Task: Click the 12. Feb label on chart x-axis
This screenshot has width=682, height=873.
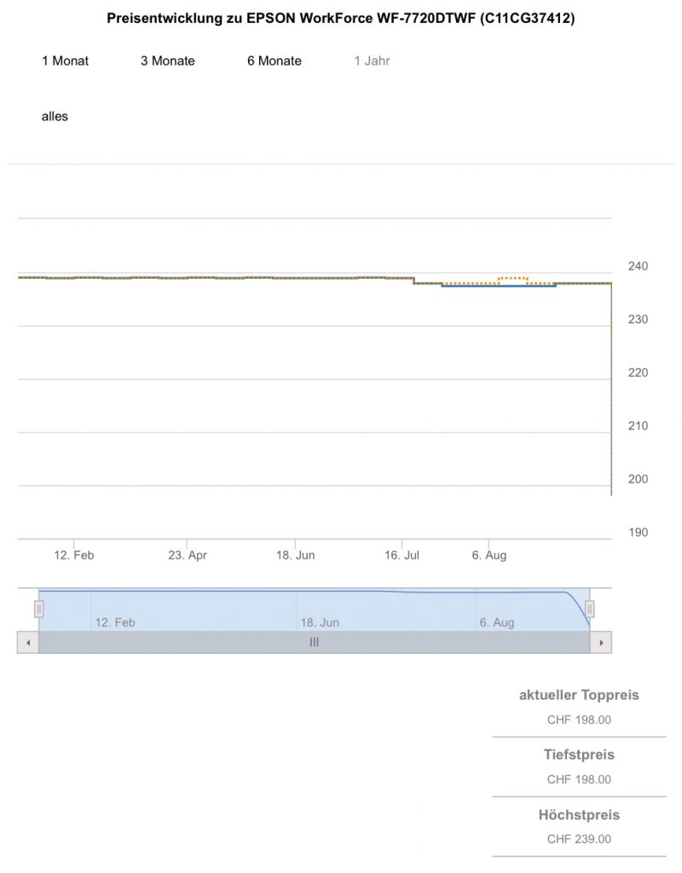Action: click(x=74, y=555)
